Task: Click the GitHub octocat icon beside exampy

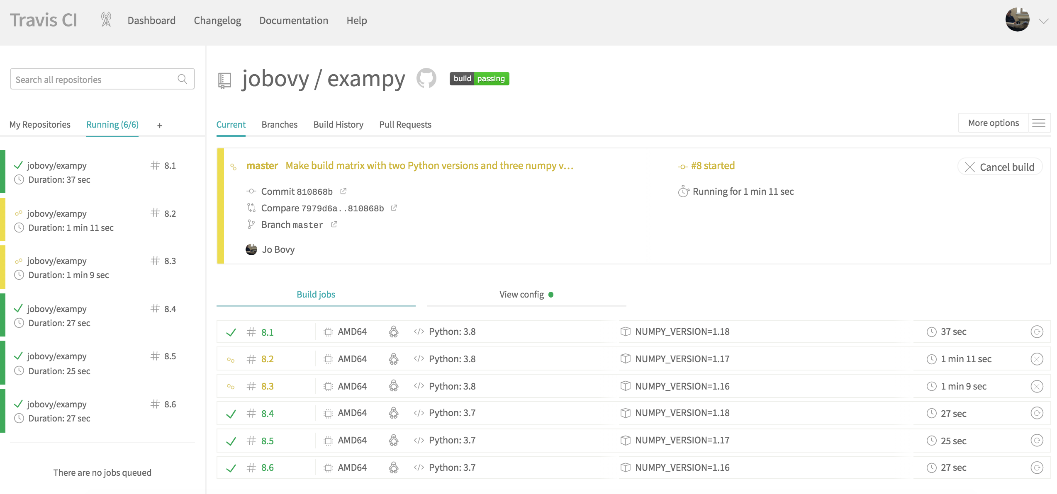Action: pyautogui.click(x=426, y=78)
